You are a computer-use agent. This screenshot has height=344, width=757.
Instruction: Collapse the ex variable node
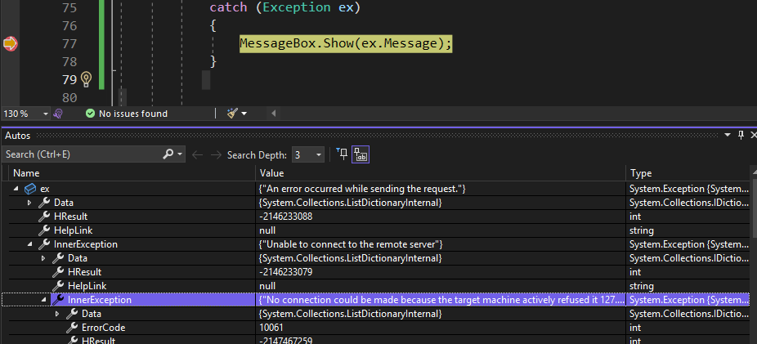point(16,189)
